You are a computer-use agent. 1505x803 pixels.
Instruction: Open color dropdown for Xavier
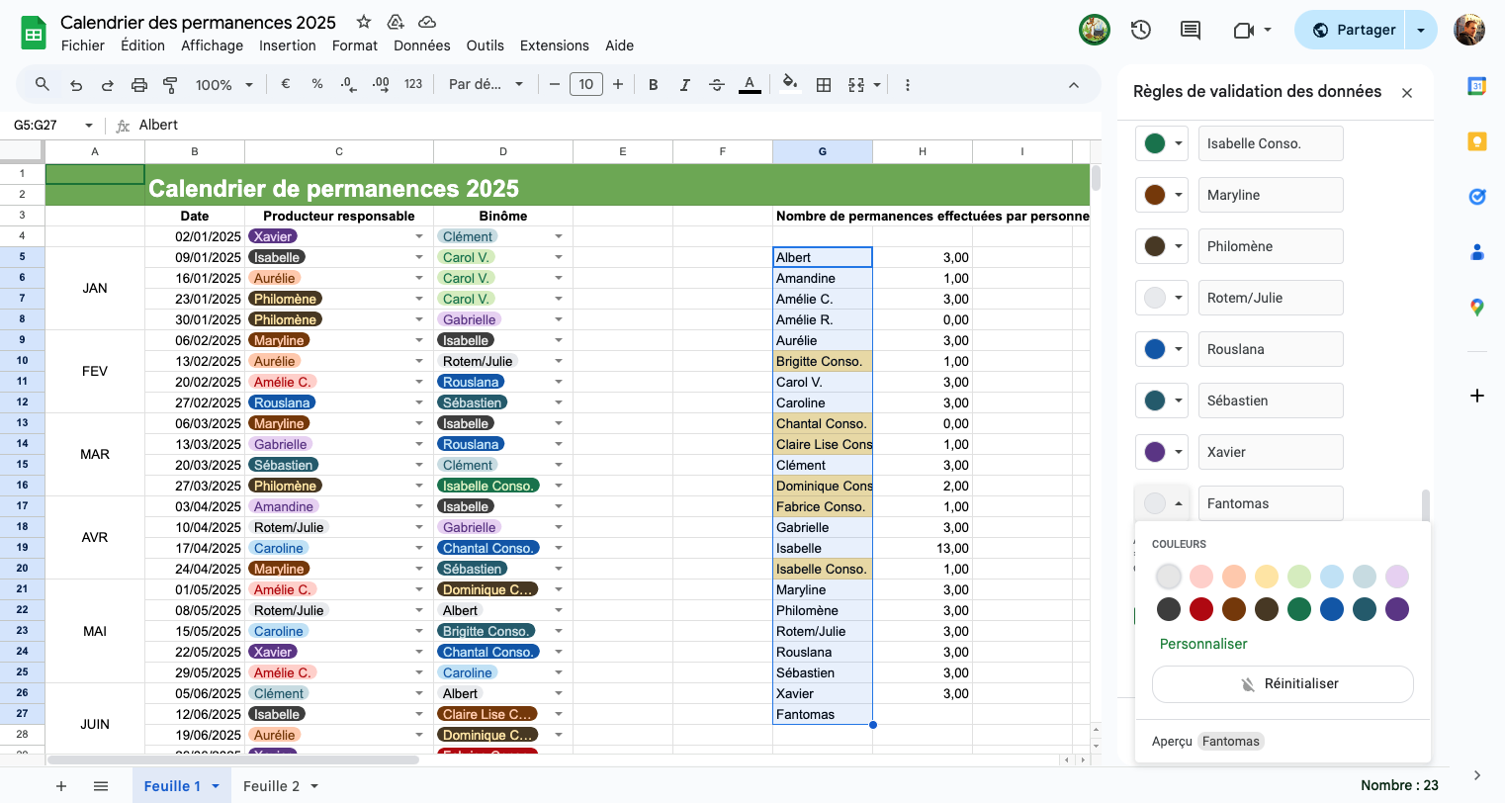coord(1162,452)
